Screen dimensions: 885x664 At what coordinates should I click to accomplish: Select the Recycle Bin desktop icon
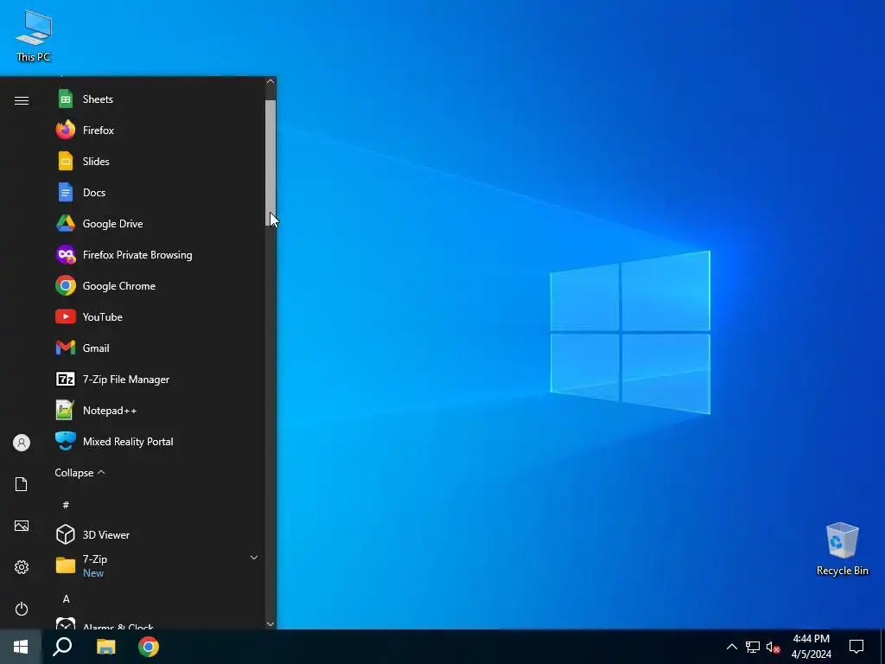pyautogui.click(x=842, y=549)
